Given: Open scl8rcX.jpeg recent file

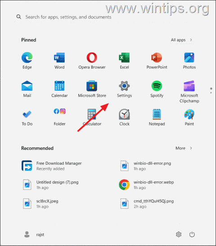Looking at the screenshot, I should pyautogui.click(x=40, y=204).
